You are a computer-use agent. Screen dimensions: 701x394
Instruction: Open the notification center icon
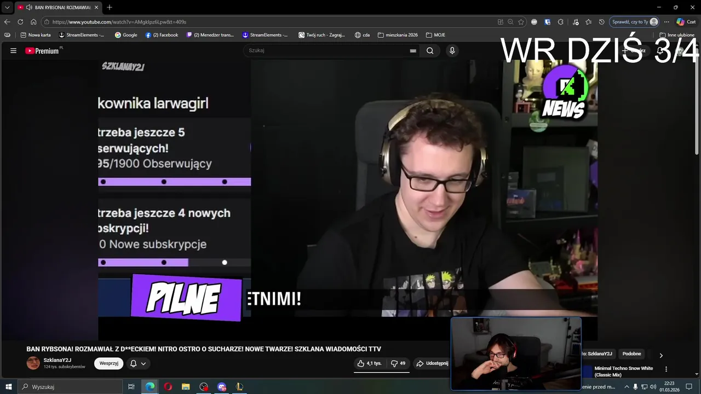click(x=689, y=387)
